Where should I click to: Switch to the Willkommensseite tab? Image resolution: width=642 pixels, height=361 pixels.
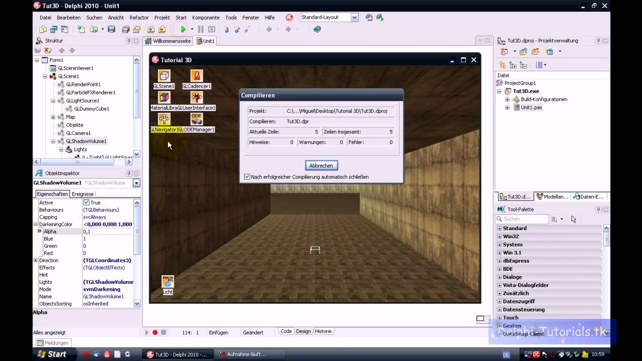168,41
